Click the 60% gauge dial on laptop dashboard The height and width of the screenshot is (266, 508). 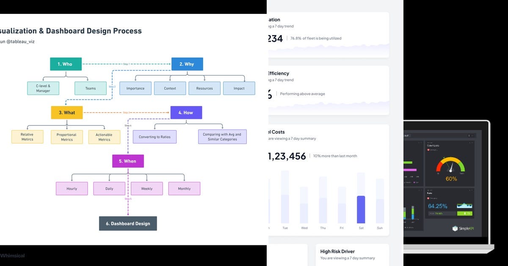point(451,165)
